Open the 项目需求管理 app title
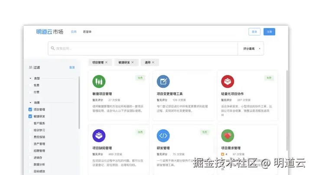Image resolution: width=312 pixels, height=175 pixels. 231,148
